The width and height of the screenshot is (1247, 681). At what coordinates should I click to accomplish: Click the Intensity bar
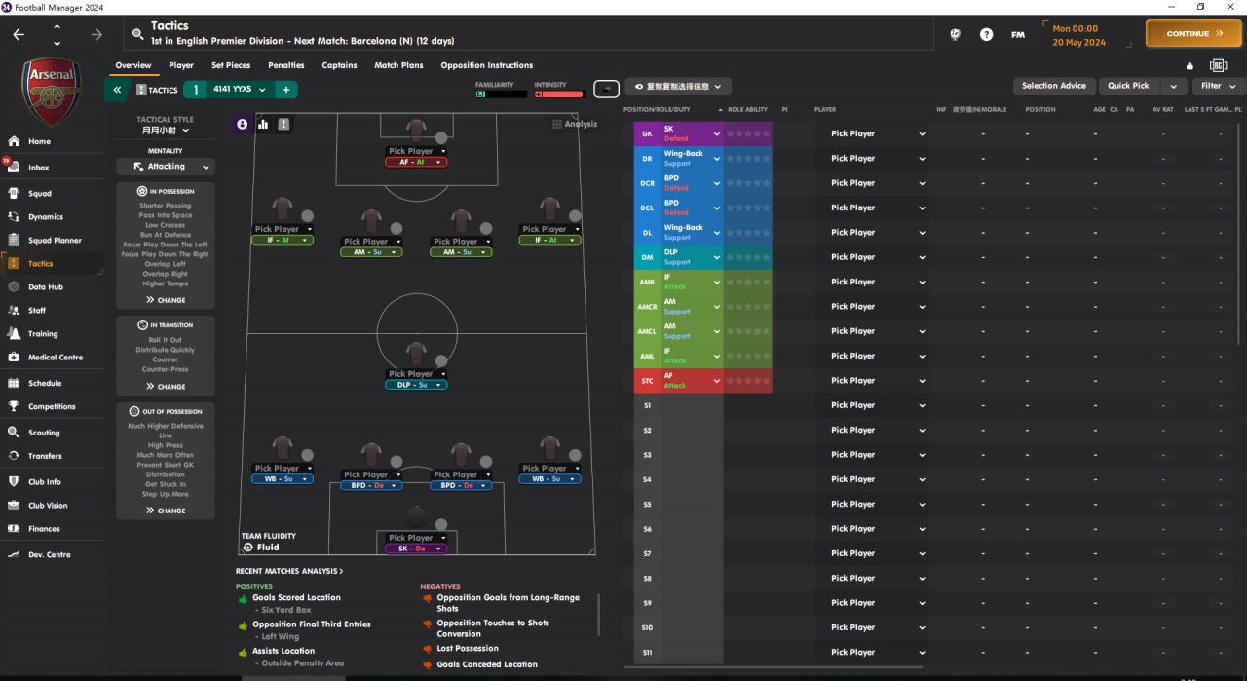(x=559, y=95)
